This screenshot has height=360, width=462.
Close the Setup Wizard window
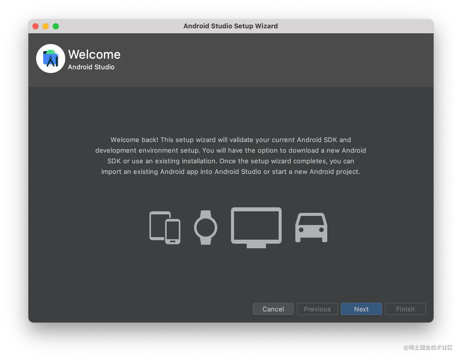click(35, 26)
